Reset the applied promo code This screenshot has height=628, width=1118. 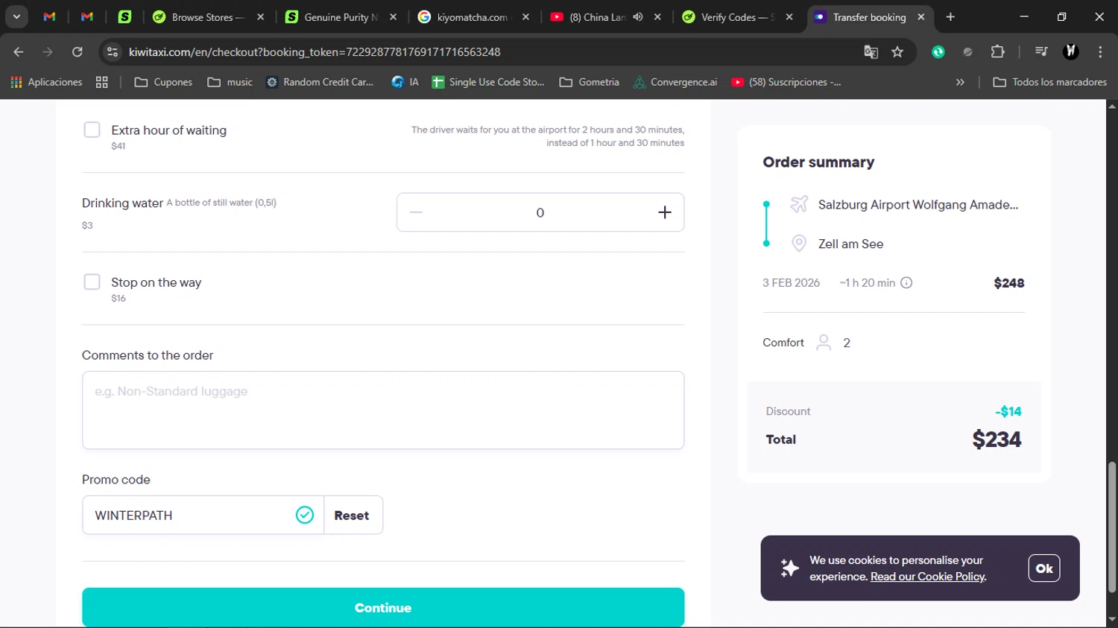pos(352,515)
